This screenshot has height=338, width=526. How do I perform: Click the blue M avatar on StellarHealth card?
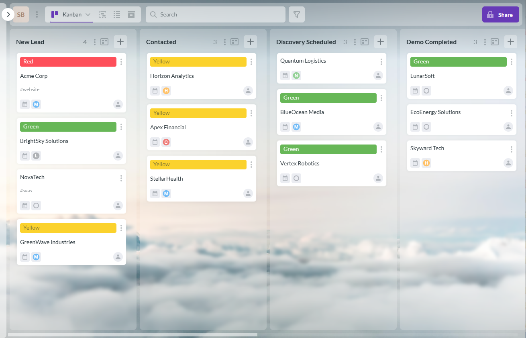point(166,193)
